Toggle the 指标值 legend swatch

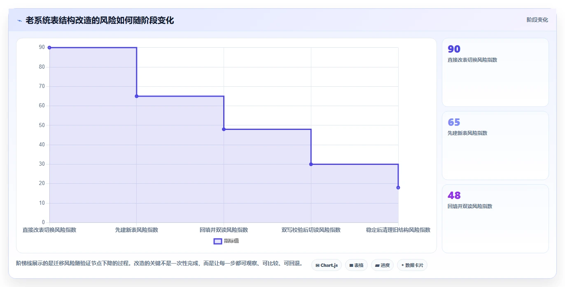[x=218, y=241]
